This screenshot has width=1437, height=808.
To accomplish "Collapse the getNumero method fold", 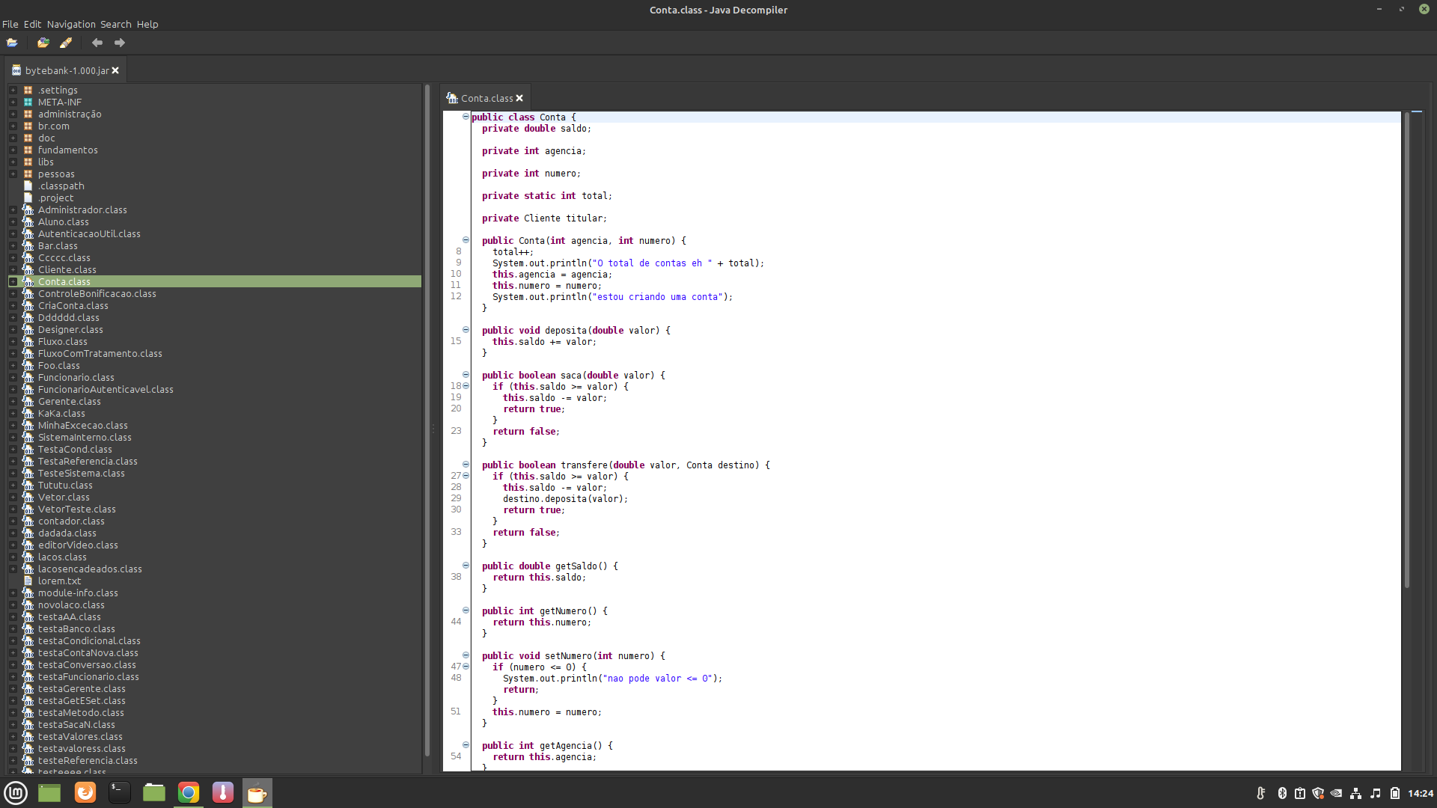I will [x=466, y=610].
